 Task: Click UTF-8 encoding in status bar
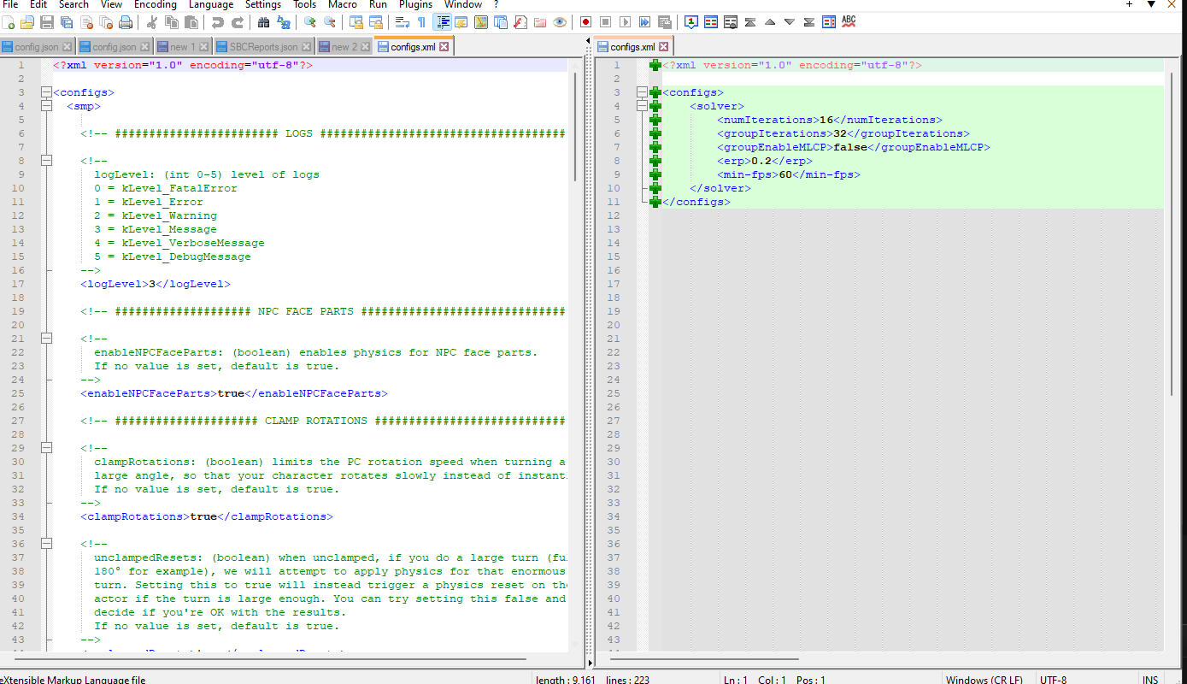pos(1053,680)
